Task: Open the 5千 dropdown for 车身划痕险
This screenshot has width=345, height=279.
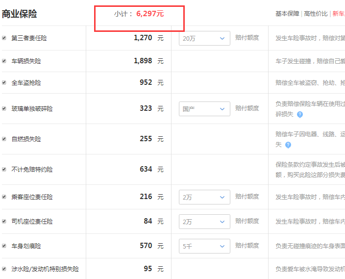Action: tap(204, 246)
